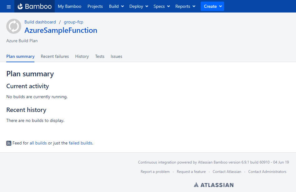Screen dimensions: 296x192
Task: Switch to the Recent failures tab
Action: (55, 56)
